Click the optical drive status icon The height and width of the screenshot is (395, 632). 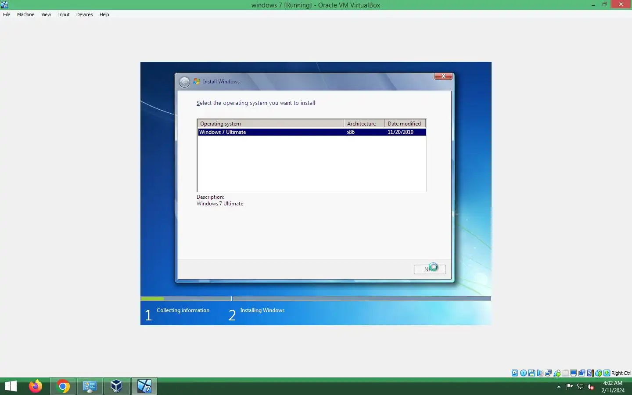pyautogui.click(x=524, y=373)
